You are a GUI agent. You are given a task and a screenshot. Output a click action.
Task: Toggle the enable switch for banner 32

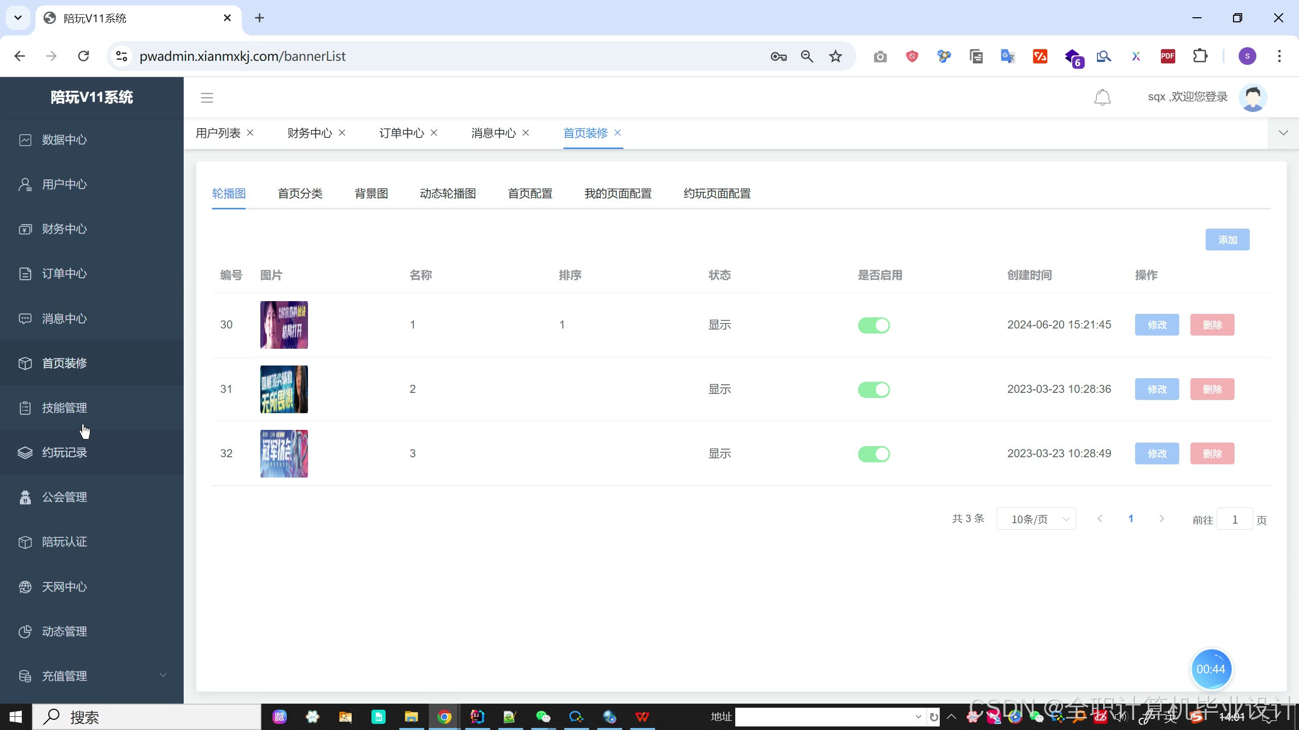(874, 454)
